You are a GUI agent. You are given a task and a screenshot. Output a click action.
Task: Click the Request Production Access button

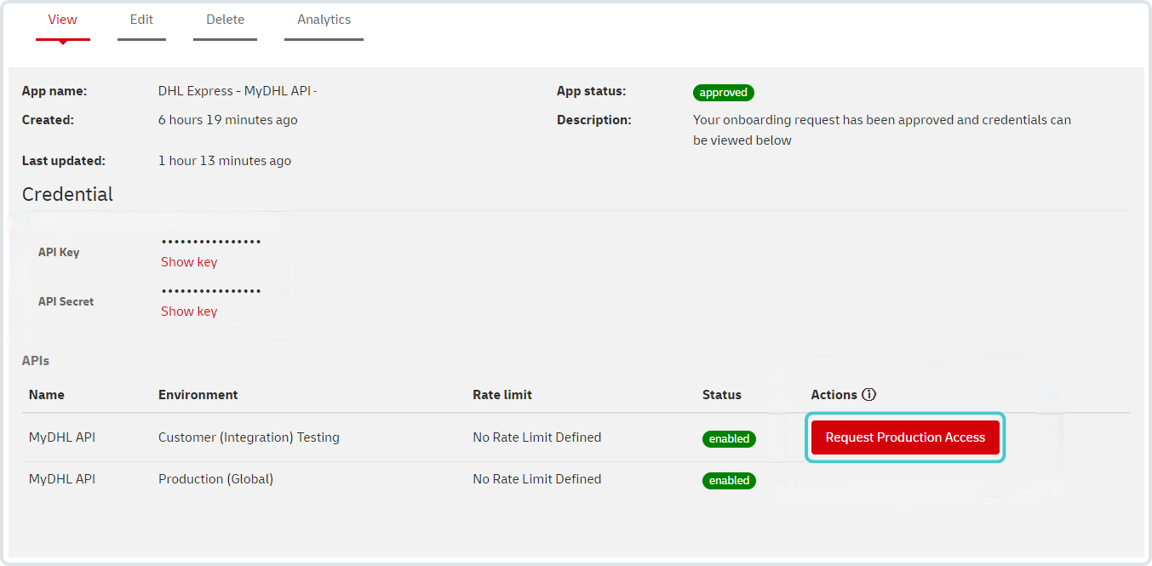905,437
